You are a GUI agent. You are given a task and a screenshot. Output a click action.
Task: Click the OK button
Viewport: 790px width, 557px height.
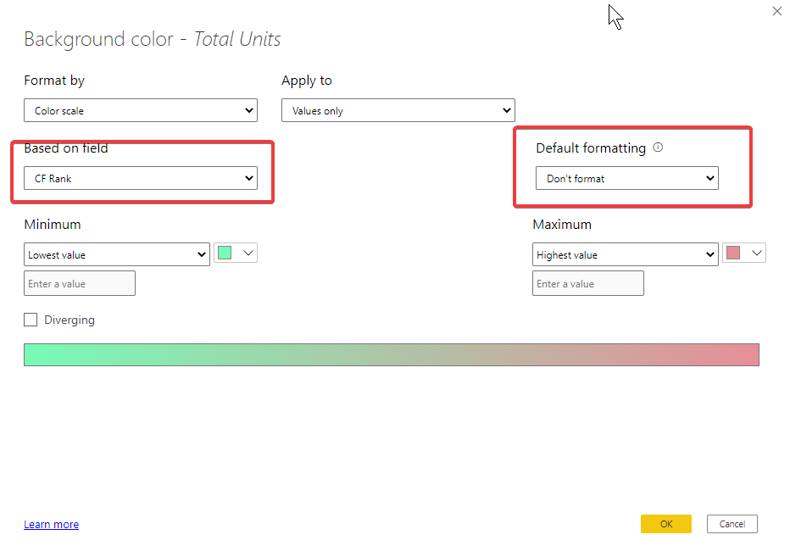[x=666, y=524]
